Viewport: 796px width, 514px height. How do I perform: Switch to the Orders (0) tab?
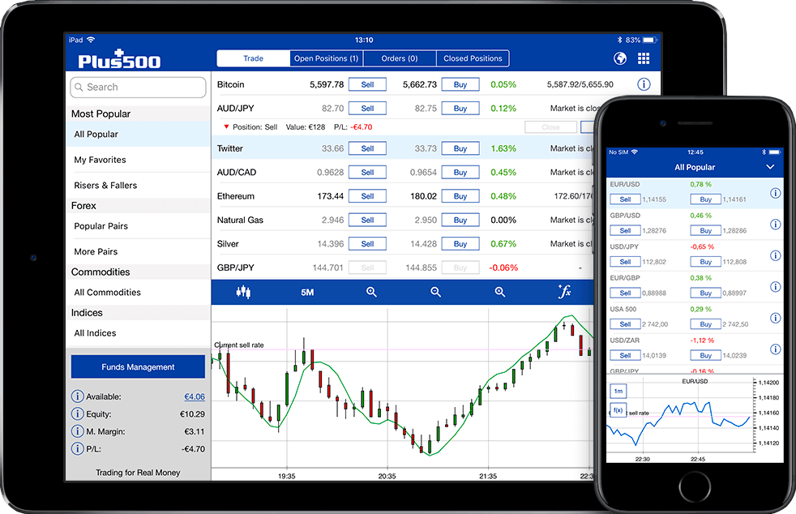coord(400,58)
